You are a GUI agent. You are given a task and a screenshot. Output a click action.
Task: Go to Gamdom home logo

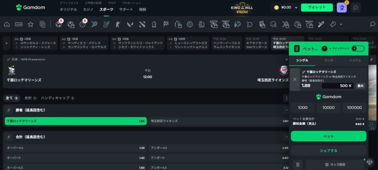(31, 7)
